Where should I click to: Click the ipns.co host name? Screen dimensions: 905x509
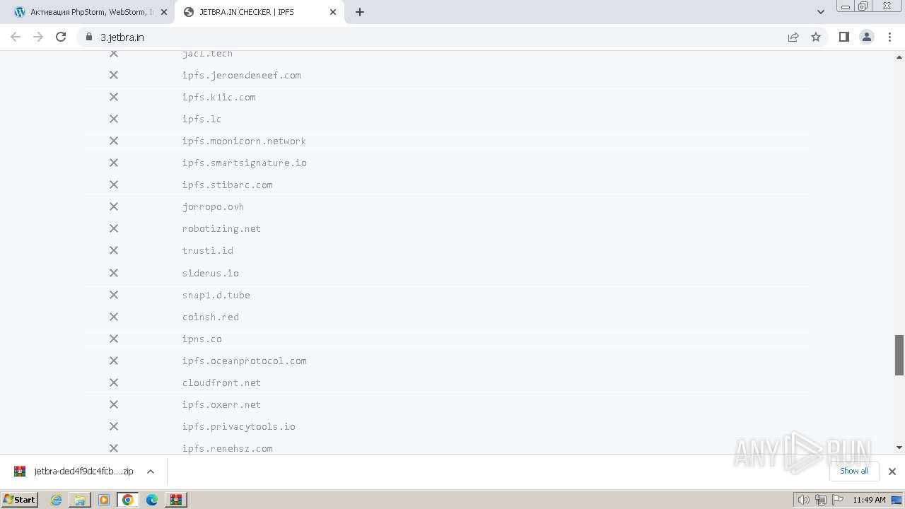pyautogui.click(x=202, y=339)
